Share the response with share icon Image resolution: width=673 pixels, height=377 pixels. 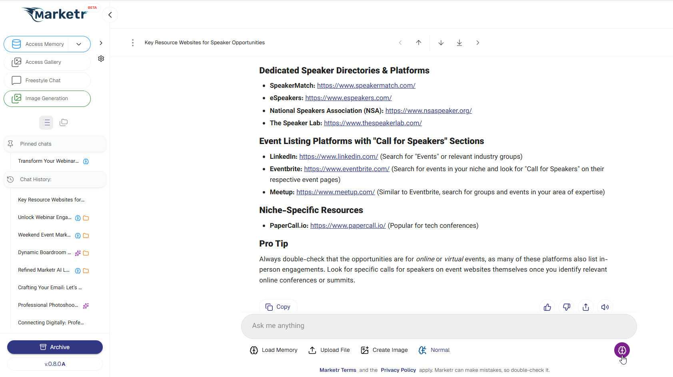pyautogui.click(x=586, y=307)
